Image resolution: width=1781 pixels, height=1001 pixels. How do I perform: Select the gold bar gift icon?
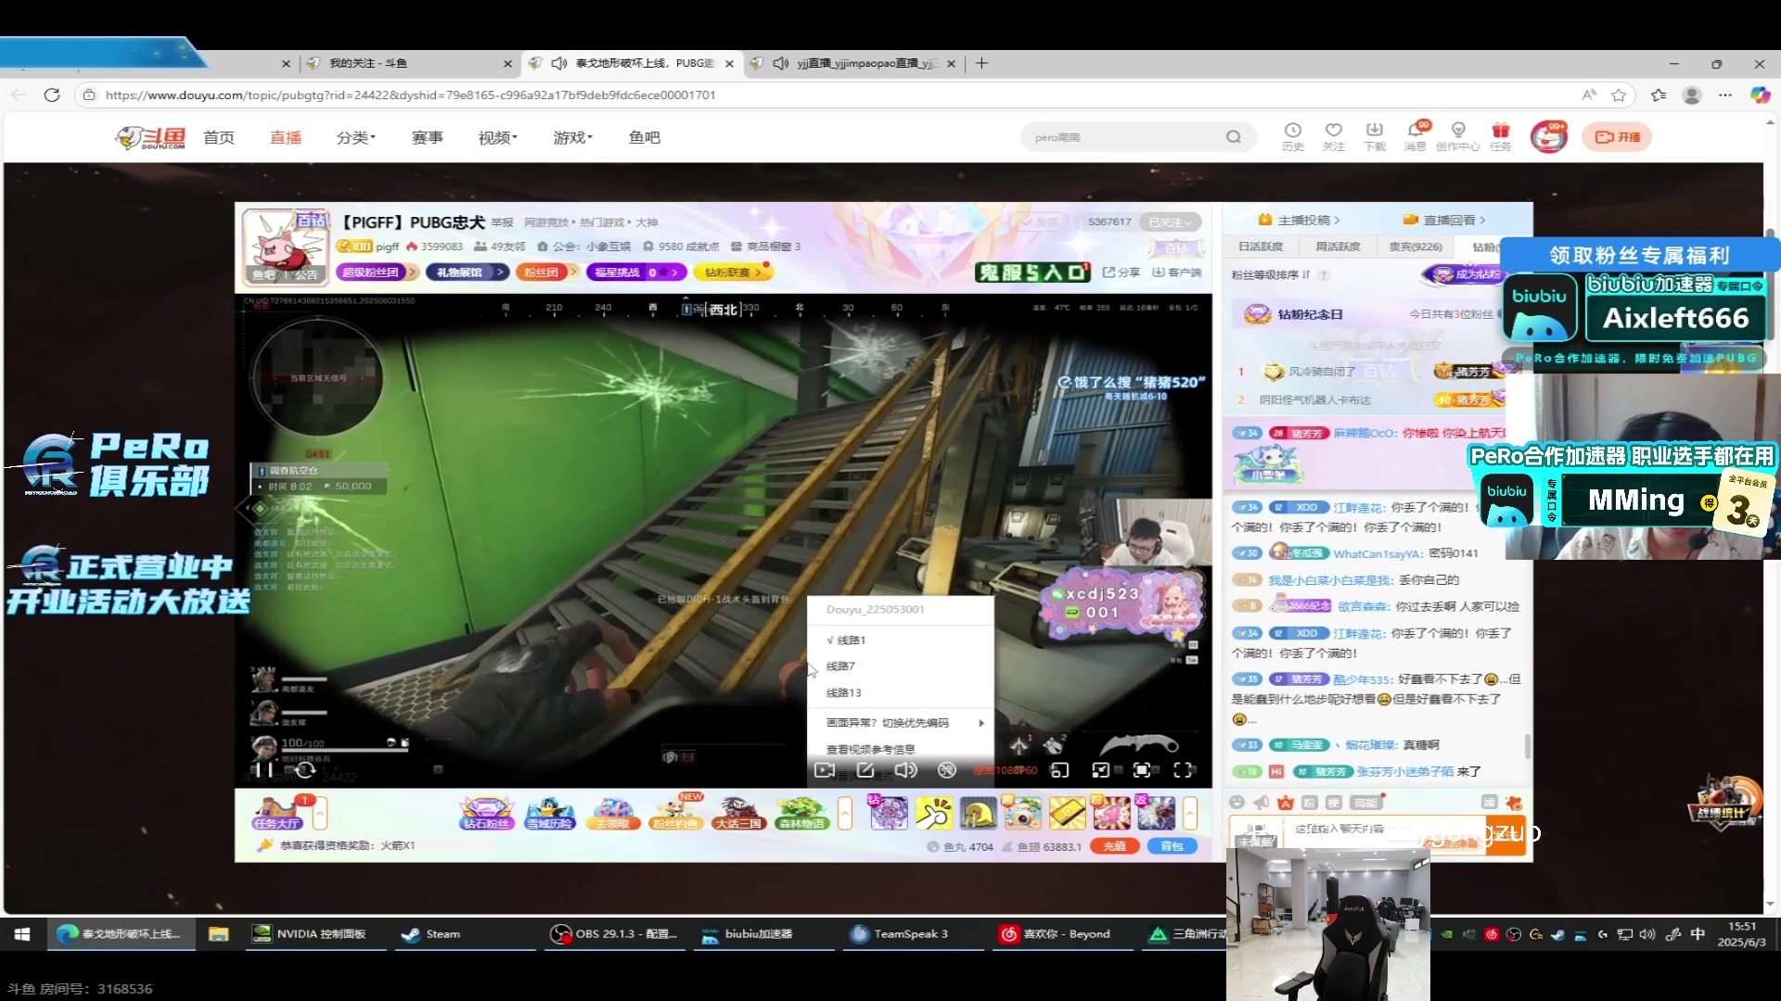point(1067,813)
